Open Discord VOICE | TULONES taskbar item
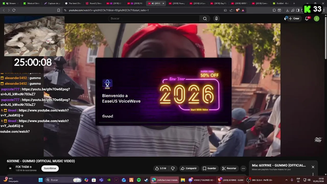327x184 pixels. (x=201, y=180)
